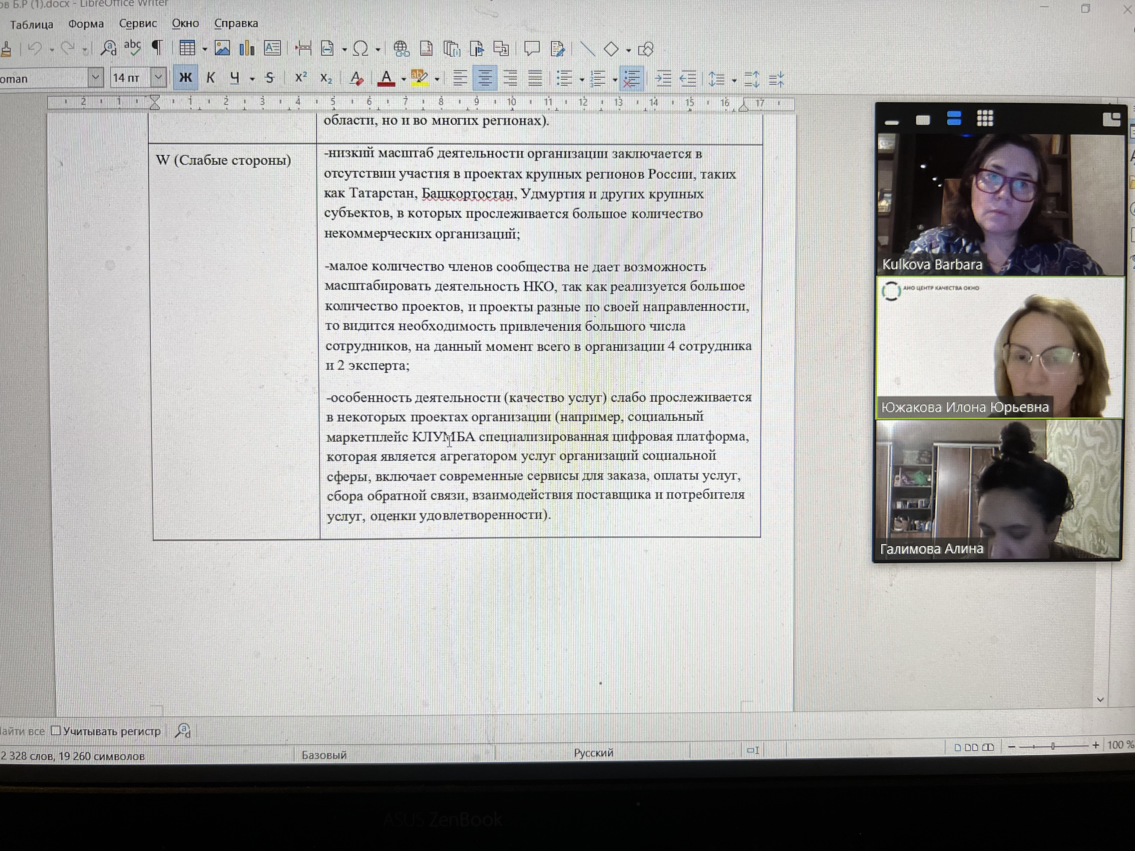Click the Insert Image icon
This screenshot has width=1135, height=851.
click(x=222, y=49)
